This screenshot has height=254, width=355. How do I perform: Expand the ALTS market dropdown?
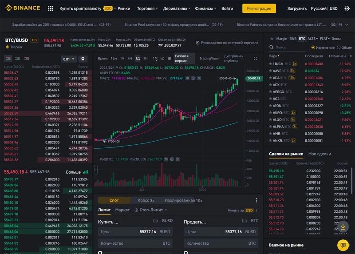(x=313, y=39)
